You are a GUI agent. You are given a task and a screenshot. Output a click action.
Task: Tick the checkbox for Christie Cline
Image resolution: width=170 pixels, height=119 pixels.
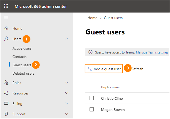point(92,98)
